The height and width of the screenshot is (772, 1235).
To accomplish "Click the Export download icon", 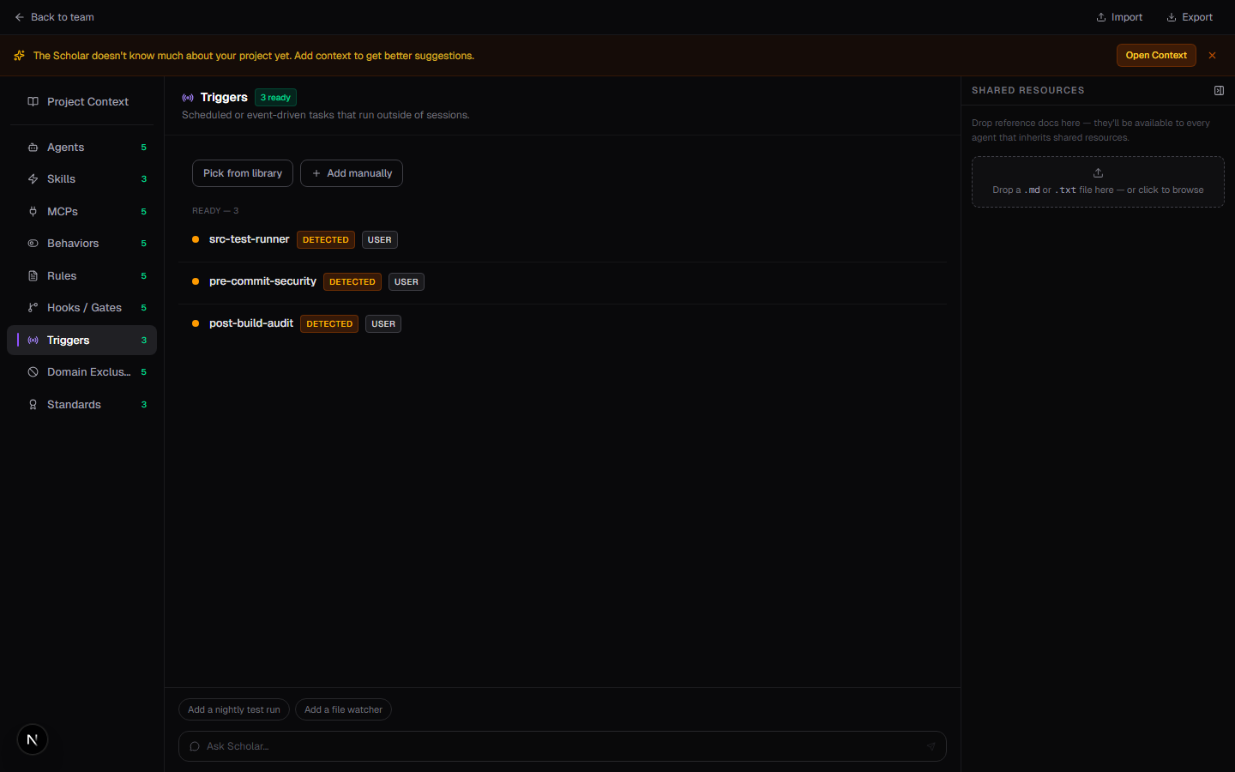I will pos(1171,17).
